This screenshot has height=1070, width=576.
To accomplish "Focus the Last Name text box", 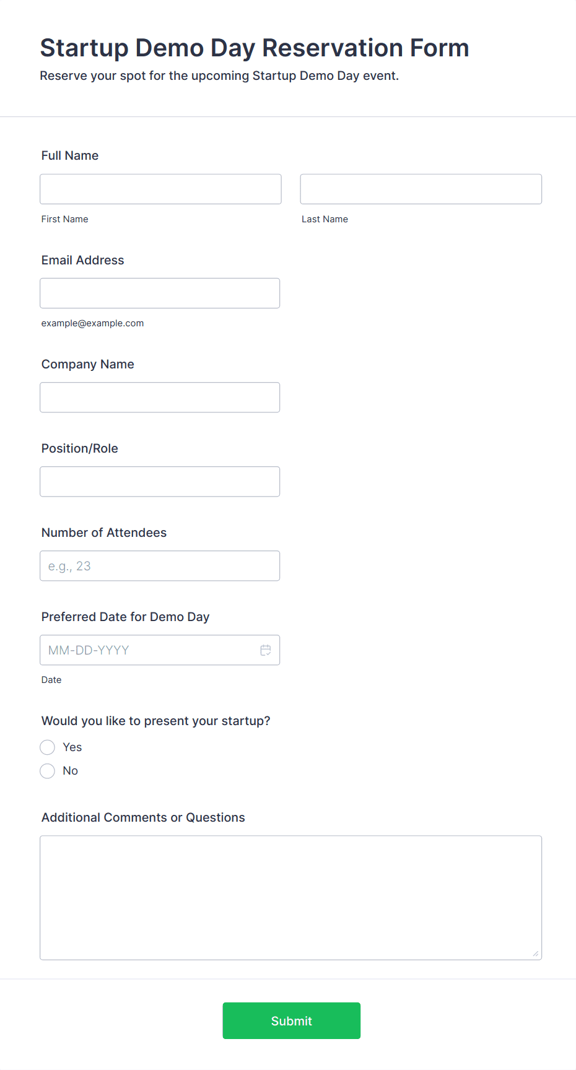I will click(421, 189).
